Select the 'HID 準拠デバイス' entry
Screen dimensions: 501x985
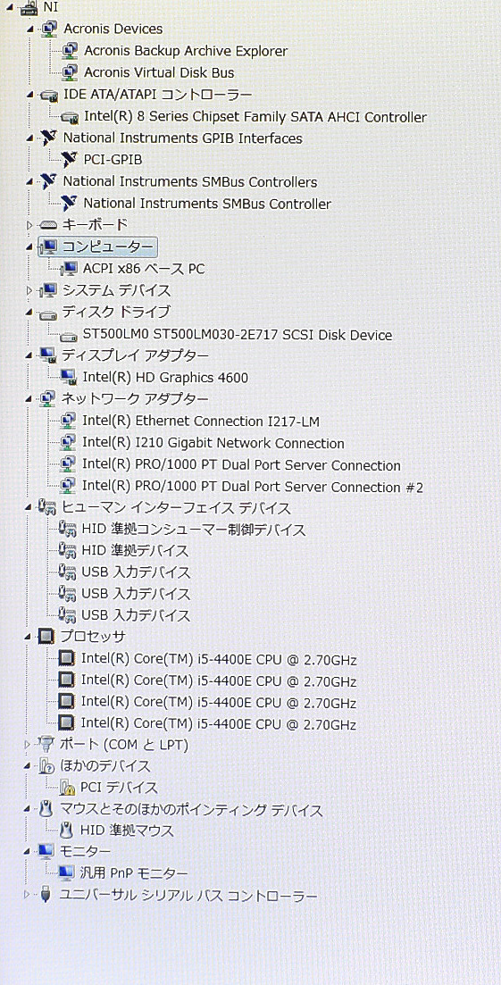pos(135,551)
